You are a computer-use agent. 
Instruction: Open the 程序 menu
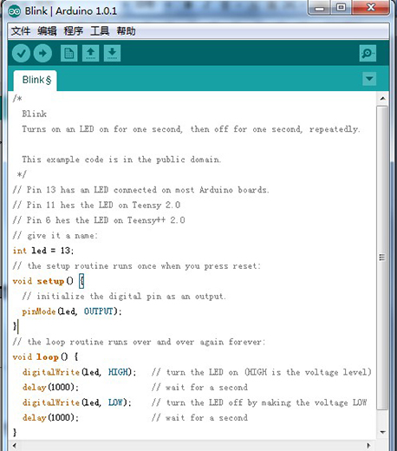74,31
